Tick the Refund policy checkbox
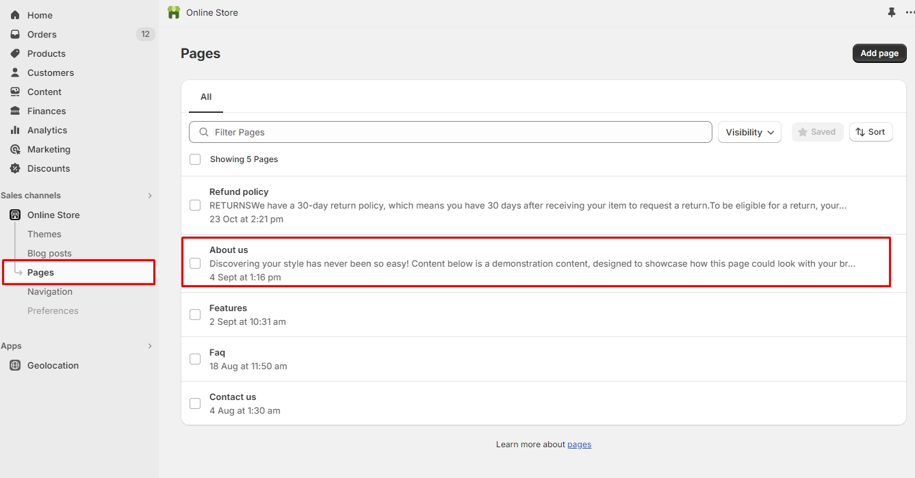 (x=195, y=205)
